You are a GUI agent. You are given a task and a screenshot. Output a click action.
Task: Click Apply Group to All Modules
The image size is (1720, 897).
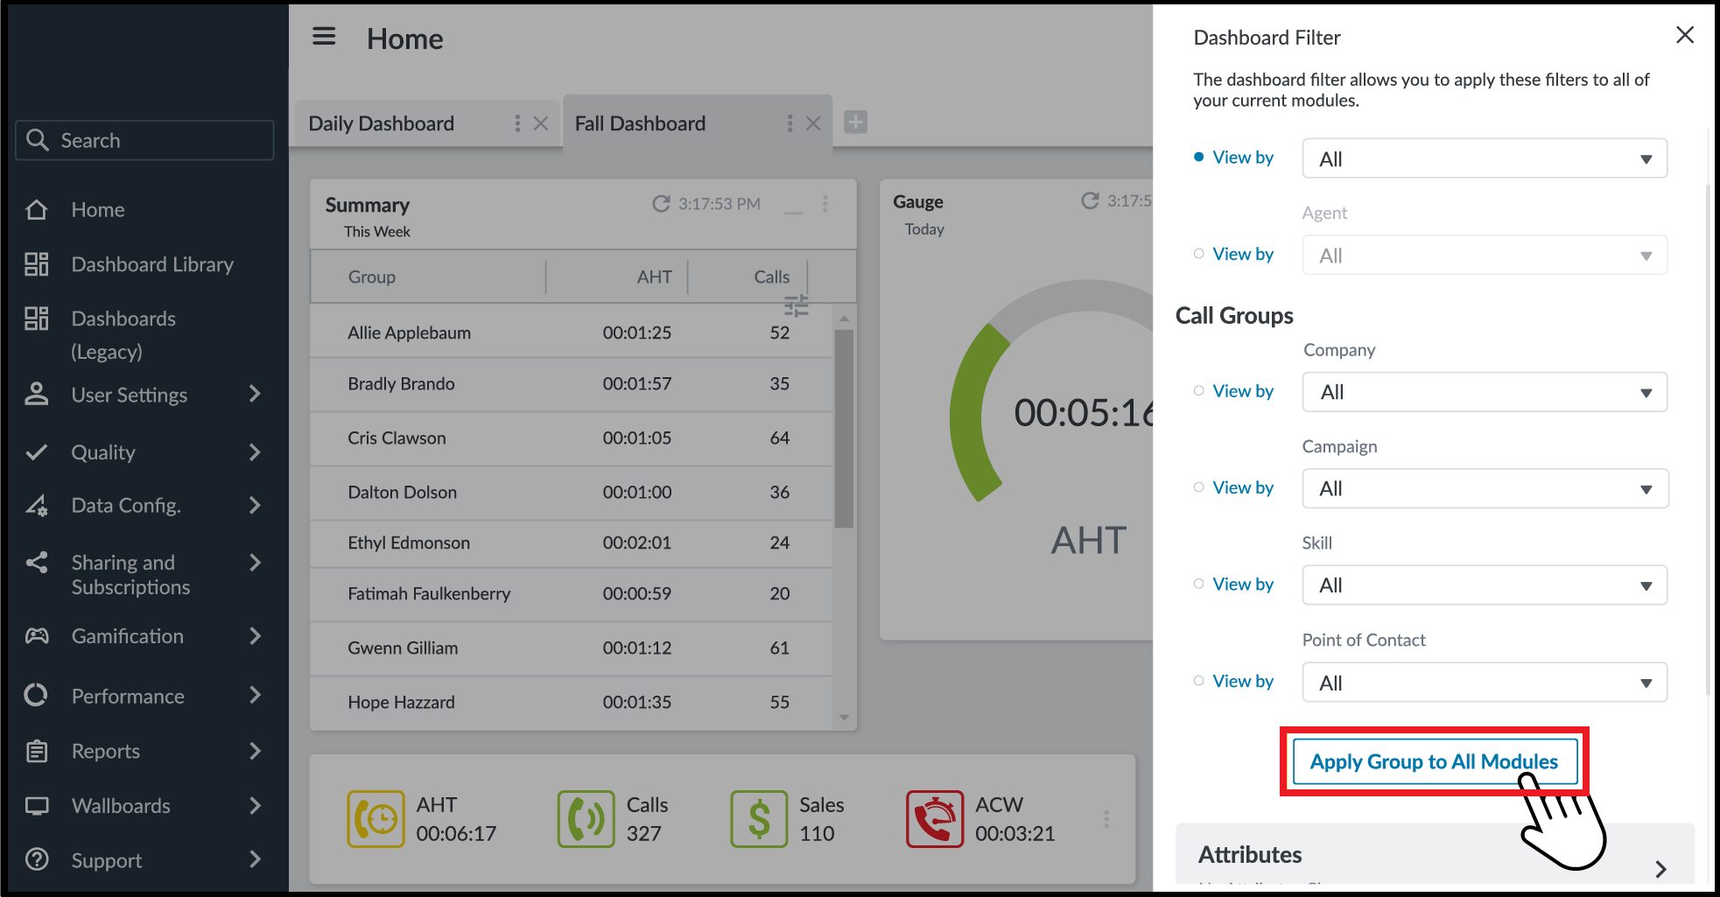coord(1434,761)
